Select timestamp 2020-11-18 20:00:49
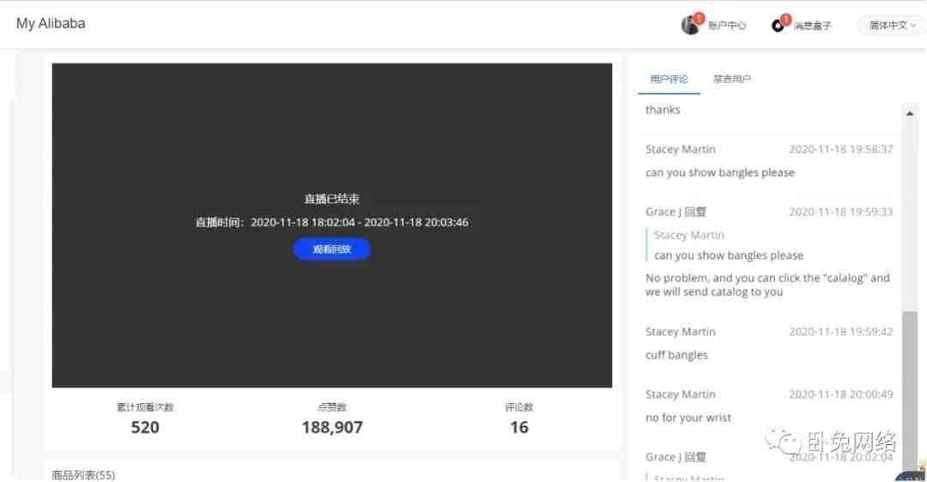Image resolution: width=927 pixels, height=482 pixels. coord(840,394)
